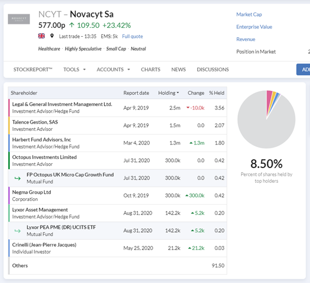Click the Shareholder column header
Viewport: 310px width, 283px height.
point(24,93)
